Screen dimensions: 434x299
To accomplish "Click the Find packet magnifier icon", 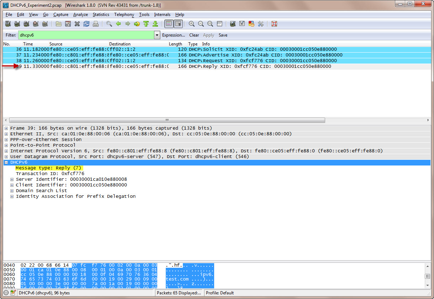I will pyautogui.click(x=109, y=24).
